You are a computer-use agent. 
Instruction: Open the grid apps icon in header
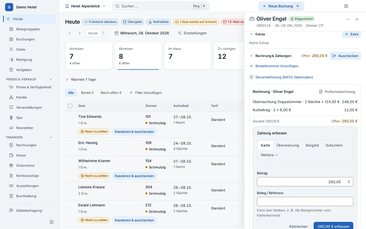[346, 6]
